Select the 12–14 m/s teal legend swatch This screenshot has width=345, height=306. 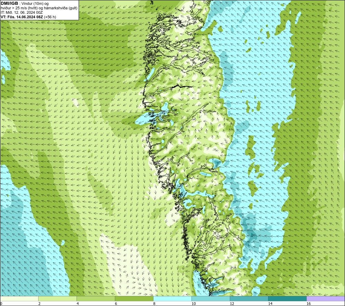(x=249, y=298)
